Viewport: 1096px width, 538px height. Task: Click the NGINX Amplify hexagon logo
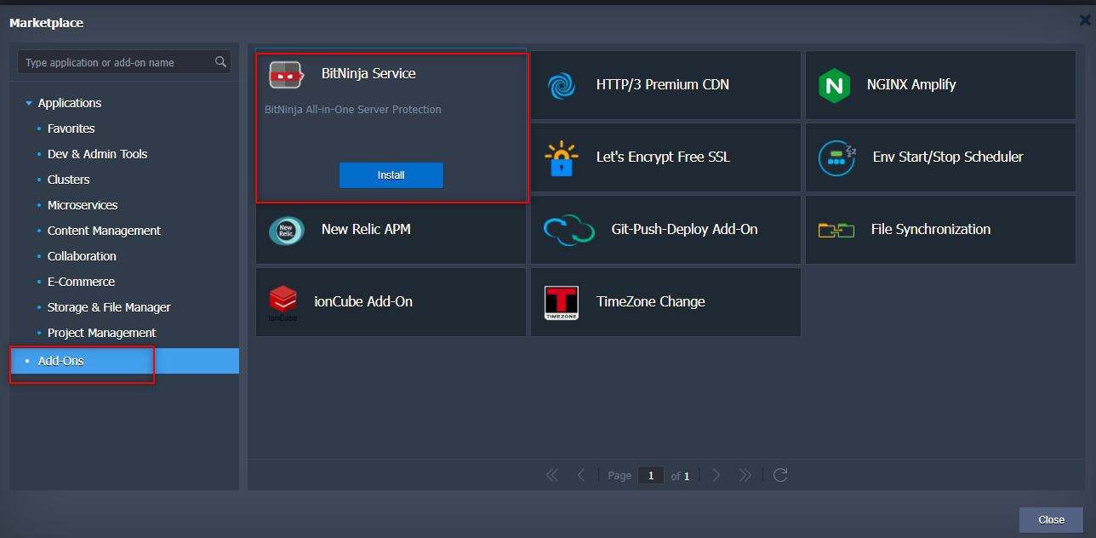click(x=834, y=85)
